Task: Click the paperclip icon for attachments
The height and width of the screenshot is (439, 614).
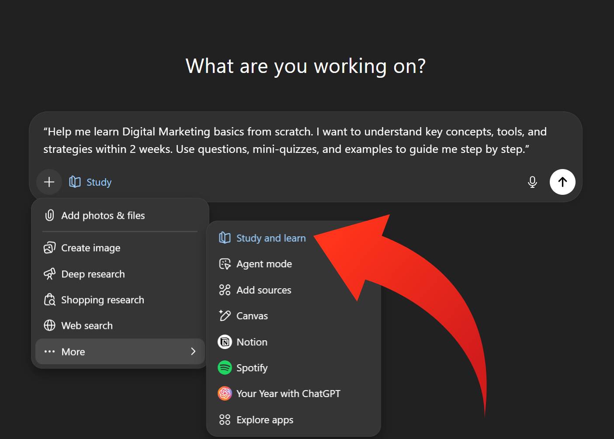Action: tap(50, 215)
